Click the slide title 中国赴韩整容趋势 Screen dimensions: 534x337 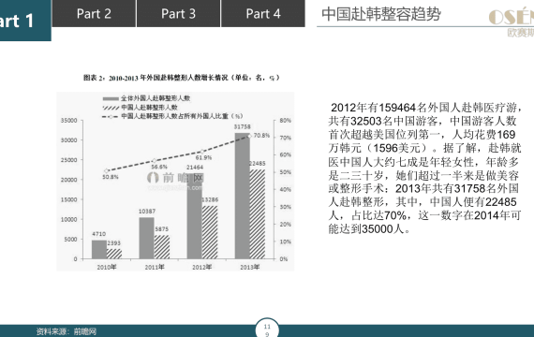pyautogui.click(x=381, y=14)
